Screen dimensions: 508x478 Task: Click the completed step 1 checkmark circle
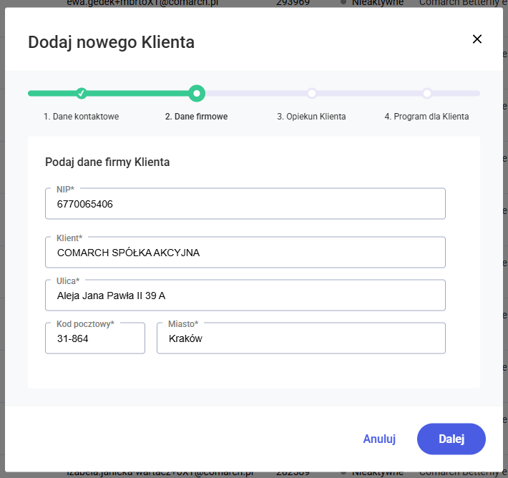coord(82,93)
